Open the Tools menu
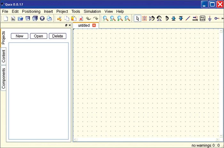 [x=76, y=11]
